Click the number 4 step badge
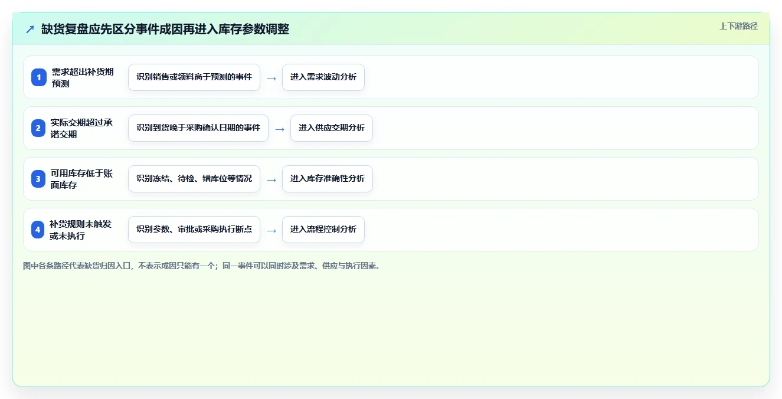The height and width of the screenshot is (399, 782). pyautogui.click(x=38, y=230)
